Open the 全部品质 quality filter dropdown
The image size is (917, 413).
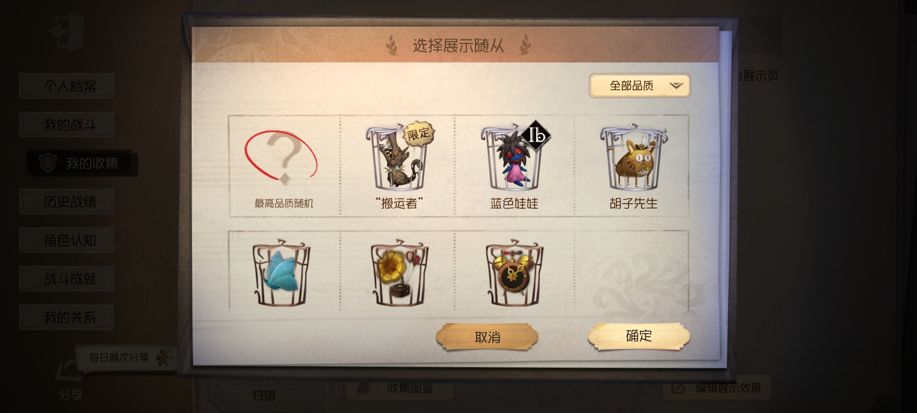pos(640,86)
